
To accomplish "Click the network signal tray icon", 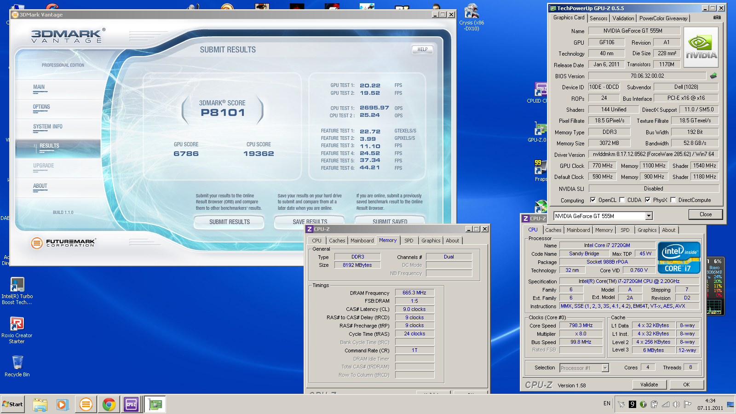I will coord(665,404).
